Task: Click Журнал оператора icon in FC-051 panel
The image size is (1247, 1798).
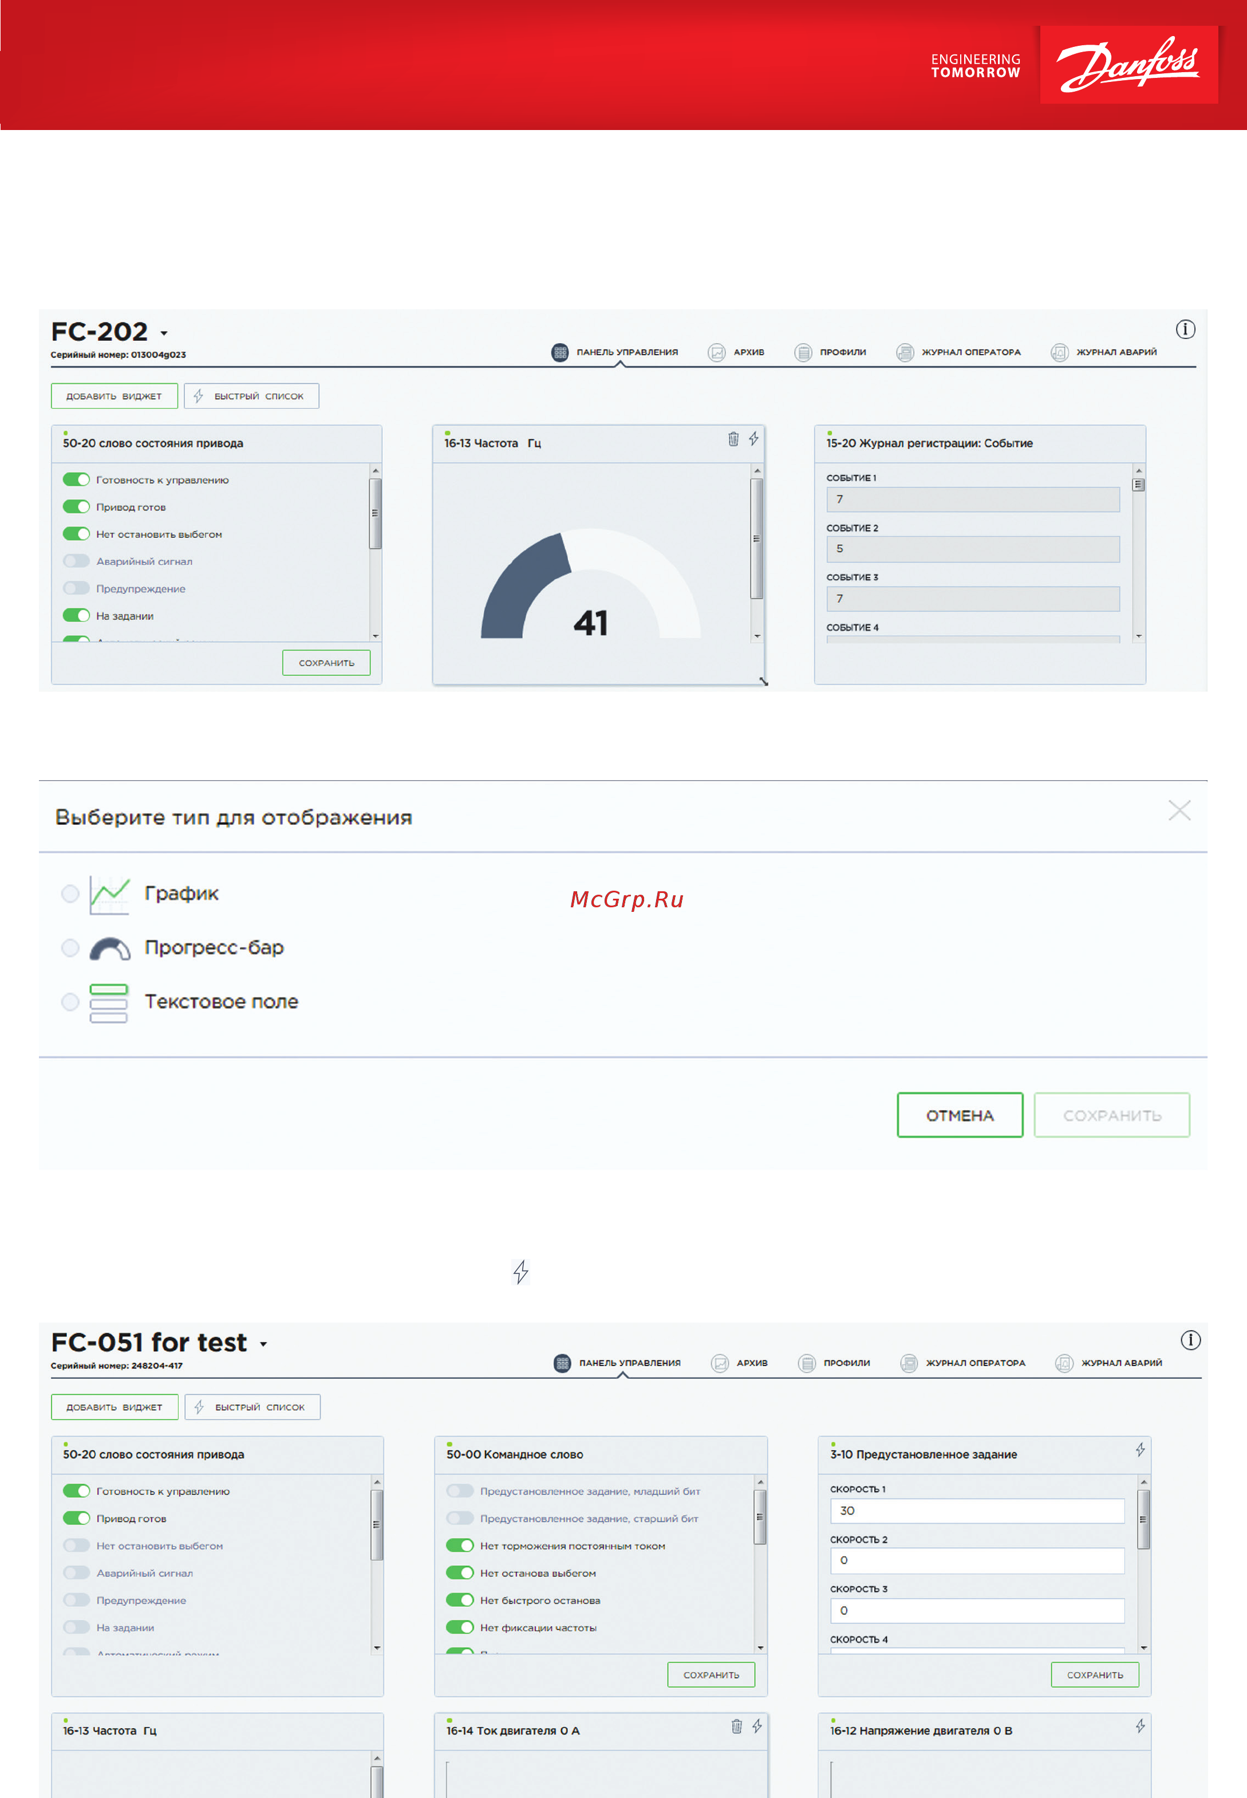Action: point(909,1363)
